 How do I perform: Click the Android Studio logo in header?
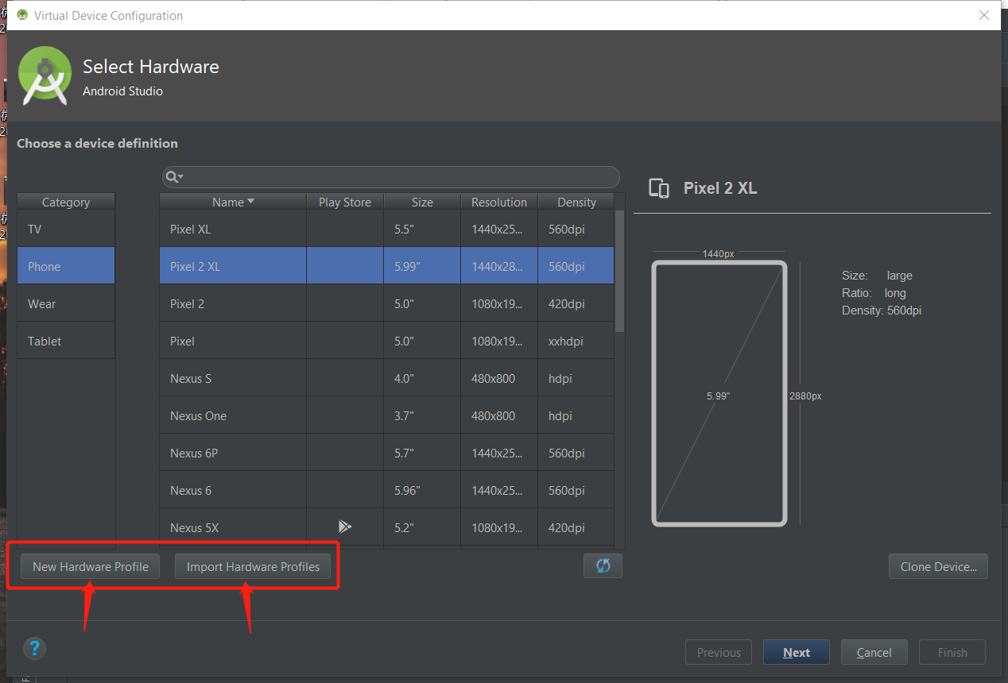(x=45, y=76)
